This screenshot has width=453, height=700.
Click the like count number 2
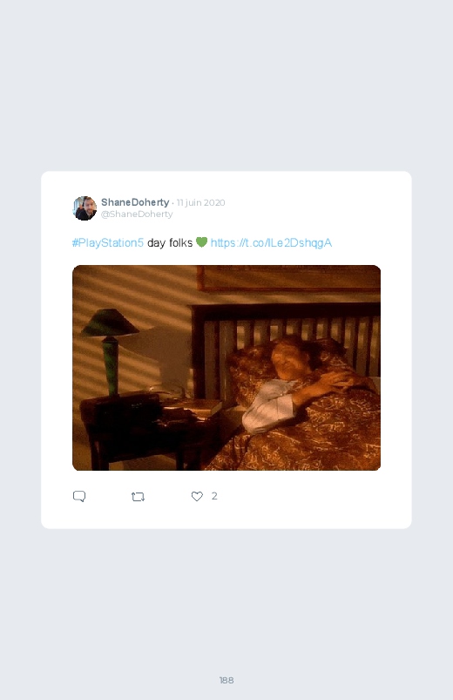214,496
